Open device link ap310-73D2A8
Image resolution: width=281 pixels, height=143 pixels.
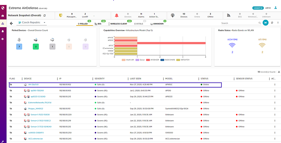(37, 91)
